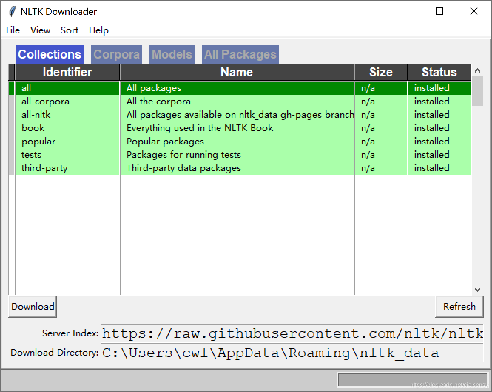Viewport: 492px width, 392px height.
Task: Click the 'installed' status of tests row
Action: point(432,155)
